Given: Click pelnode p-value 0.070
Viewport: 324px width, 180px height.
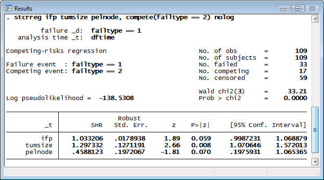Looking at the screenshot, I should [x=201, y=152].
